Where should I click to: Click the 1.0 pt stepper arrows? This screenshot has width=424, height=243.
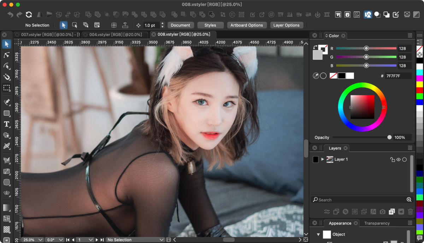point(163,25)
